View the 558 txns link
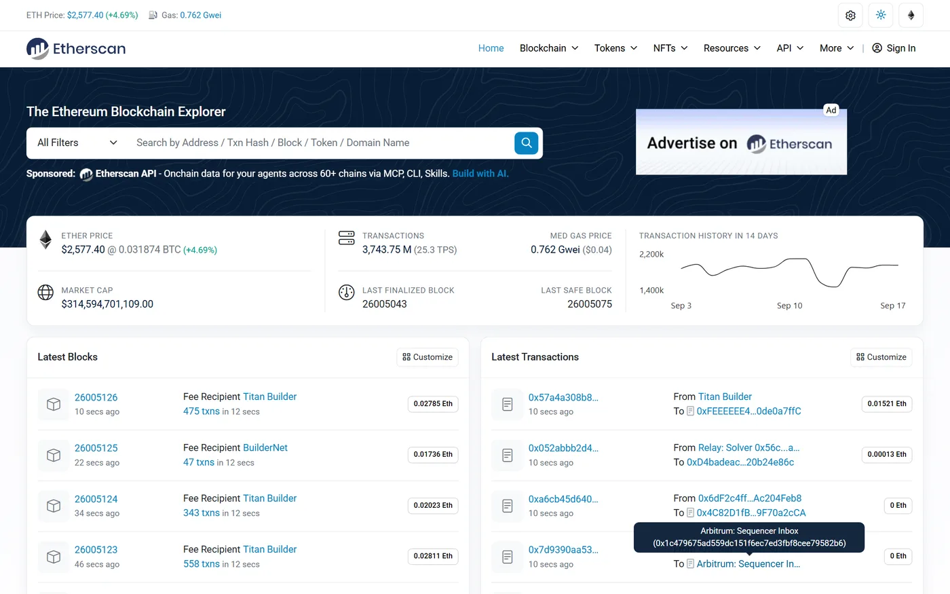Screen dimensions: 950x594 coord(202,564)
